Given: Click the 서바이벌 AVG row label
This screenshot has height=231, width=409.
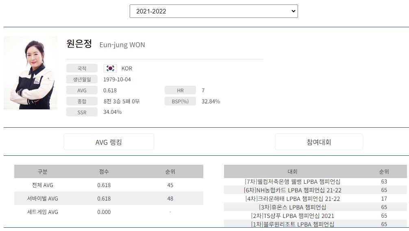Looking at the screenshot, I should (43, 198).
